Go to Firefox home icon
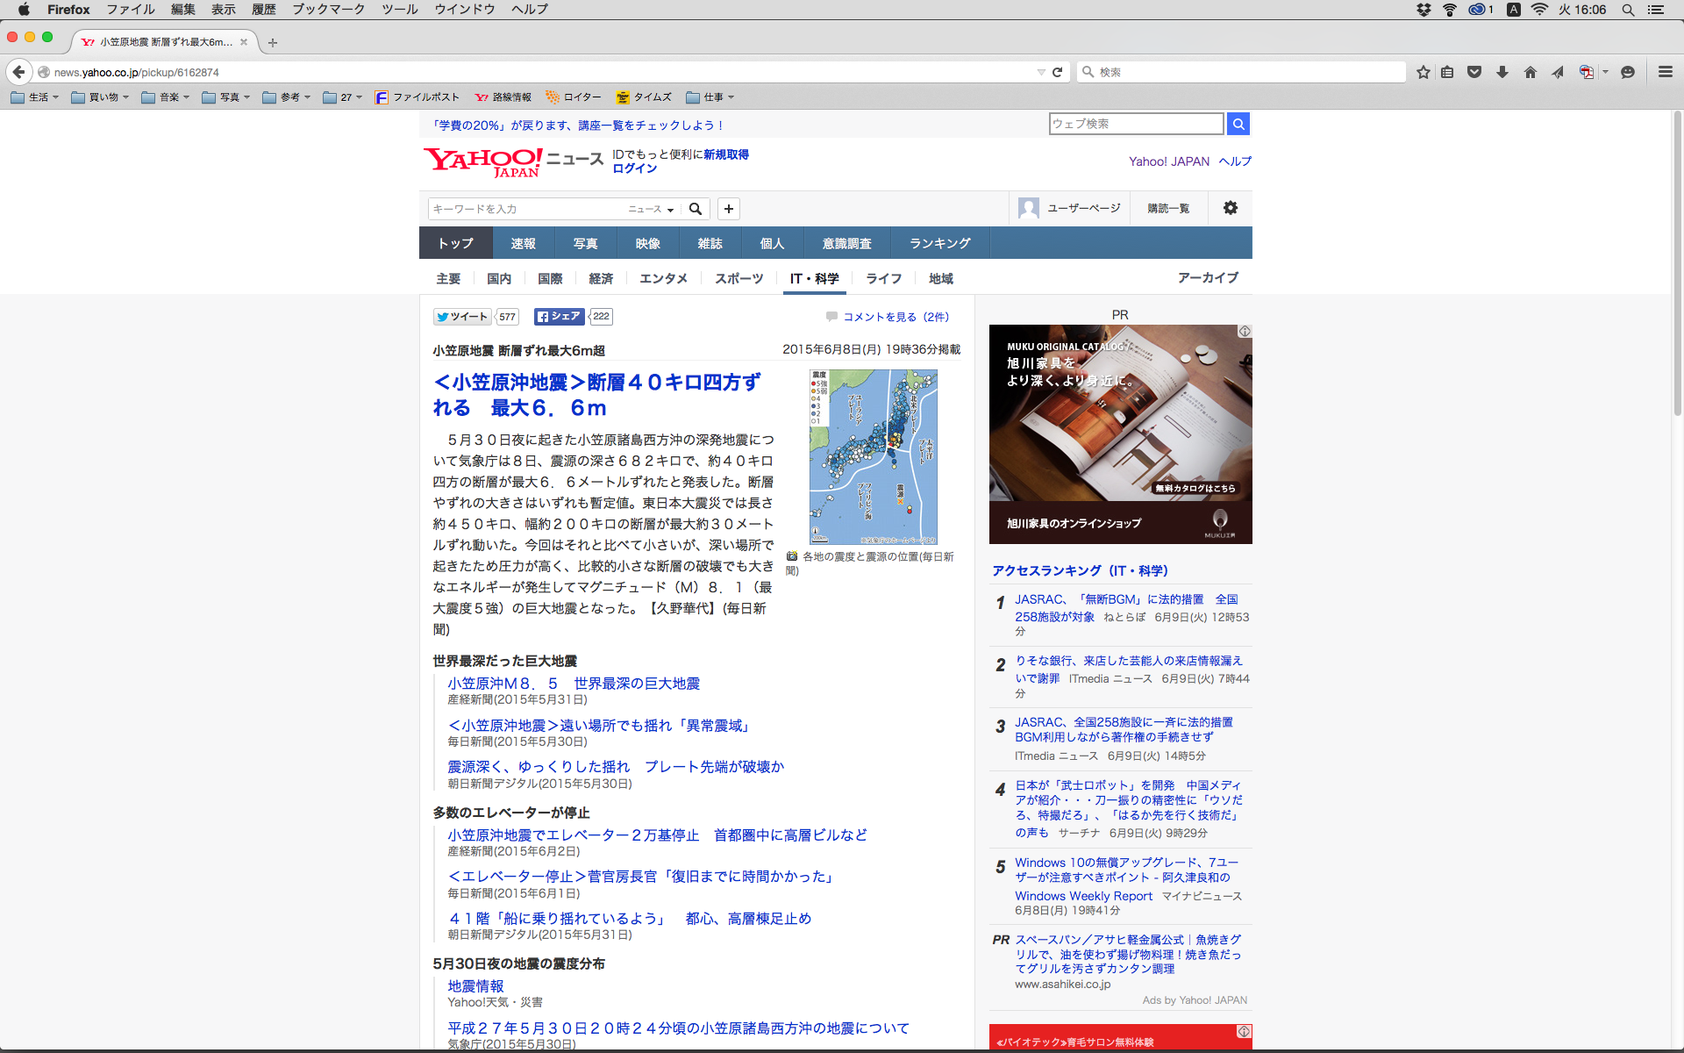 [x=1530, y=72]
